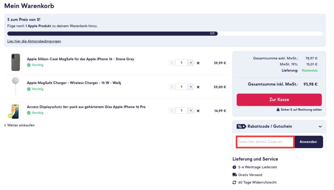Decrease quantity of Apple Silikon-Case MagSafe

point(172,63)
